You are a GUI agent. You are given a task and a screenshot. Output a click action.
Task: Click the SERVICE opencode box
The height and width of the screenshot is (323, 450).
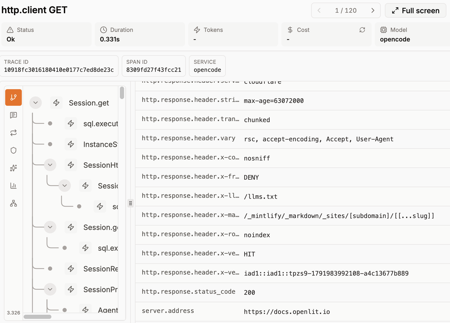(x=207, y=66)
